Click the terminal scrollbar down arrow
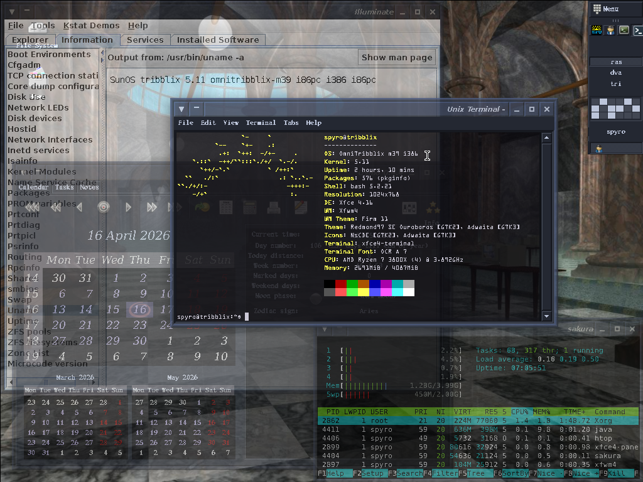 [546, 316]
